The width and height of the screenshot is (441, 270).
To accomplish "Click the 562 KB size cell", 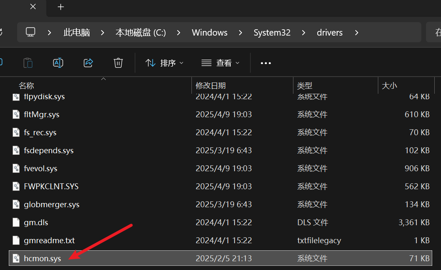I will click(x=417, y=186).
